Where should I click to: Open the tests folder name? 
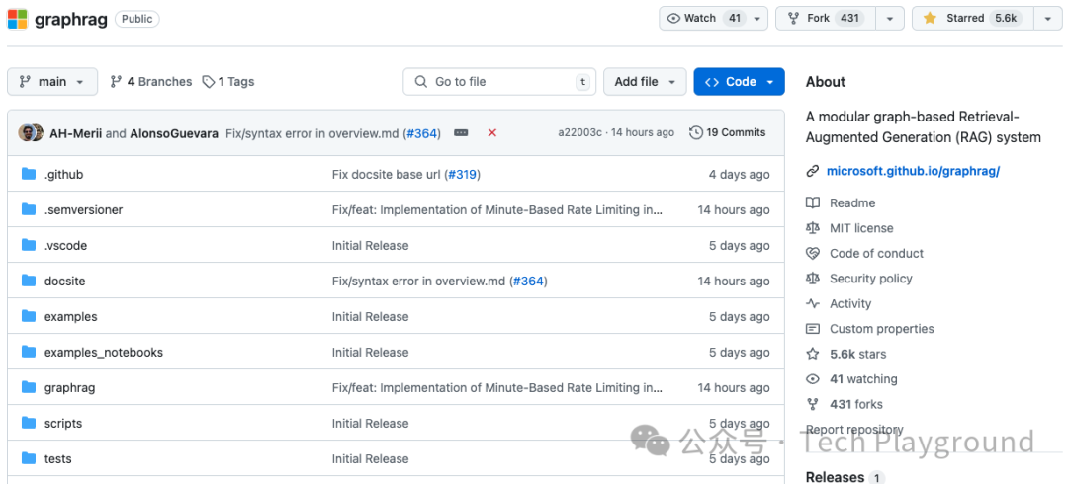(58, 458)
